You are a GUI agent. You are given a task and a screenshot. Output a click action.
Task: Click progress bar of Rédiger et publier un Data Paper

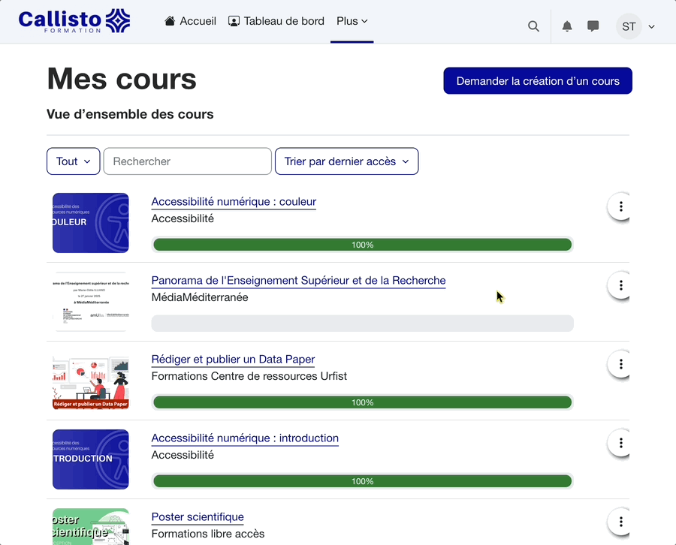(362, 402)
